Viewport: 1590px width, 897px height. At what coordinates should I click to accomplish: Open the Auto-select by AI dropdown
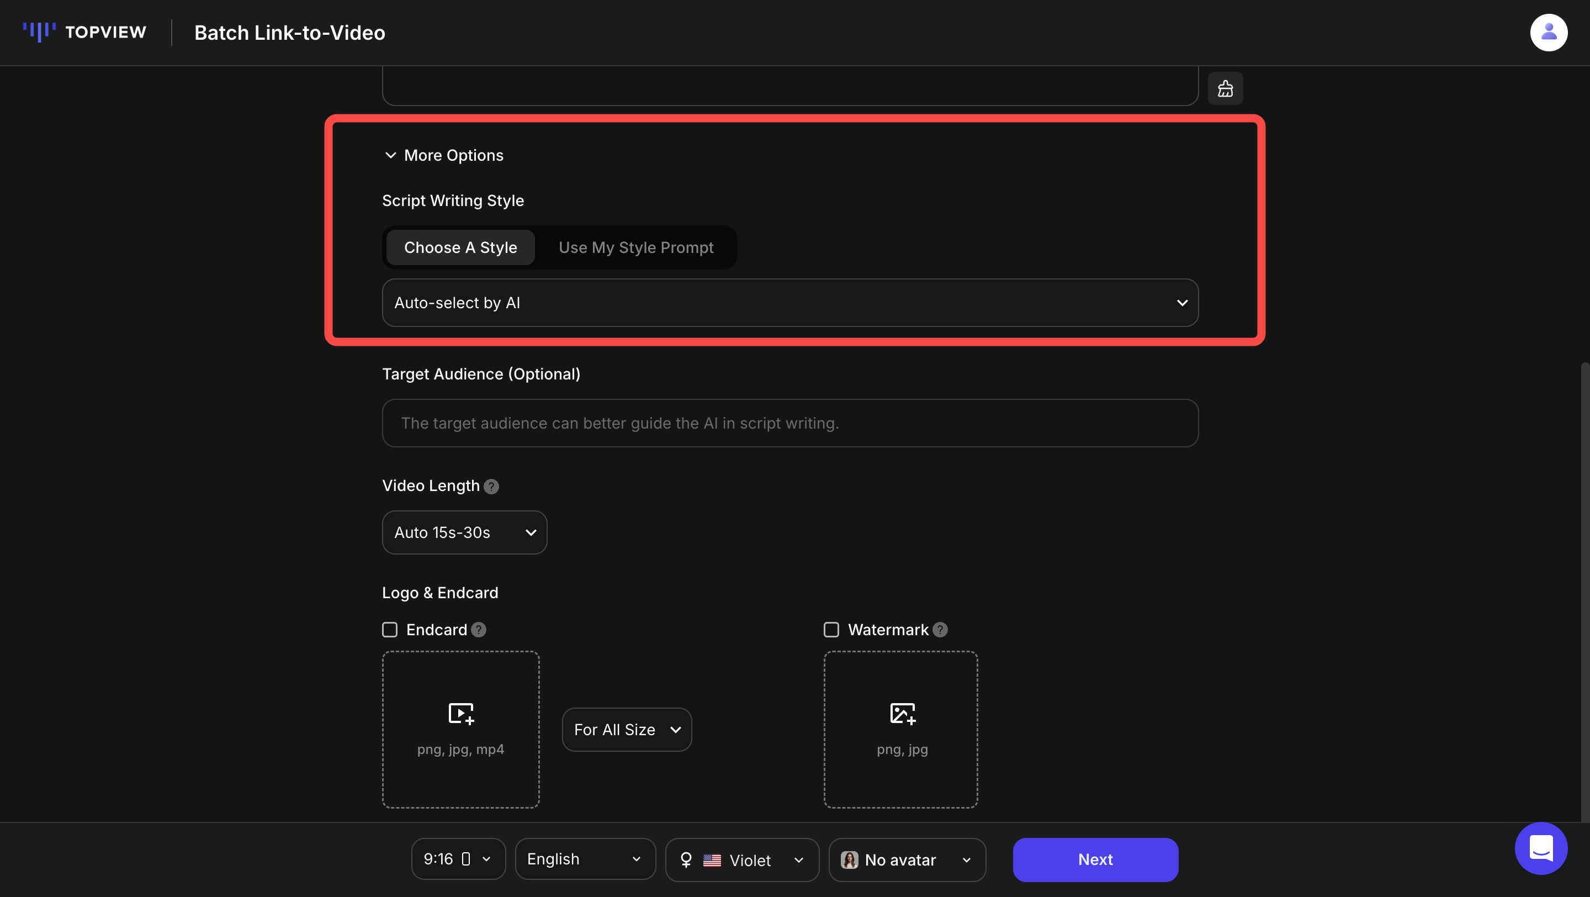click(789, 303)
